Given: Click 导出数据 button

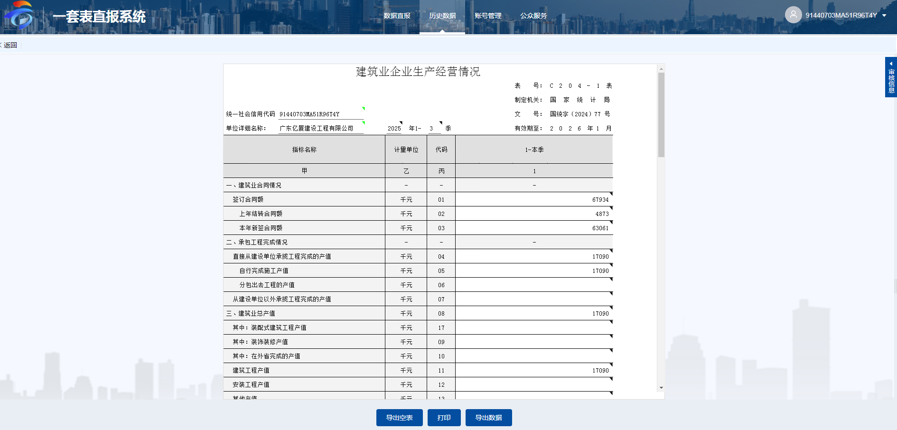Looking at the screenshot, I should [488, 418].
